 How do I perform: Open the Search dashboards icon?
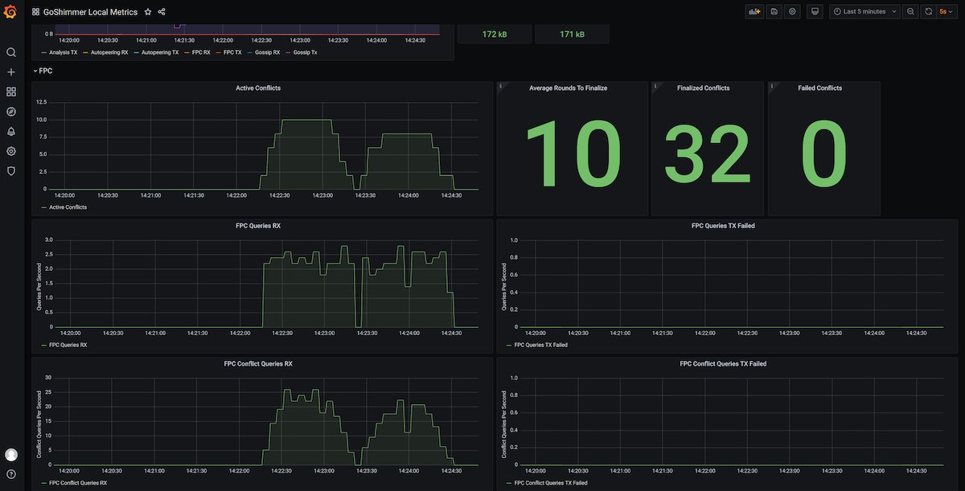click(11, 52)
